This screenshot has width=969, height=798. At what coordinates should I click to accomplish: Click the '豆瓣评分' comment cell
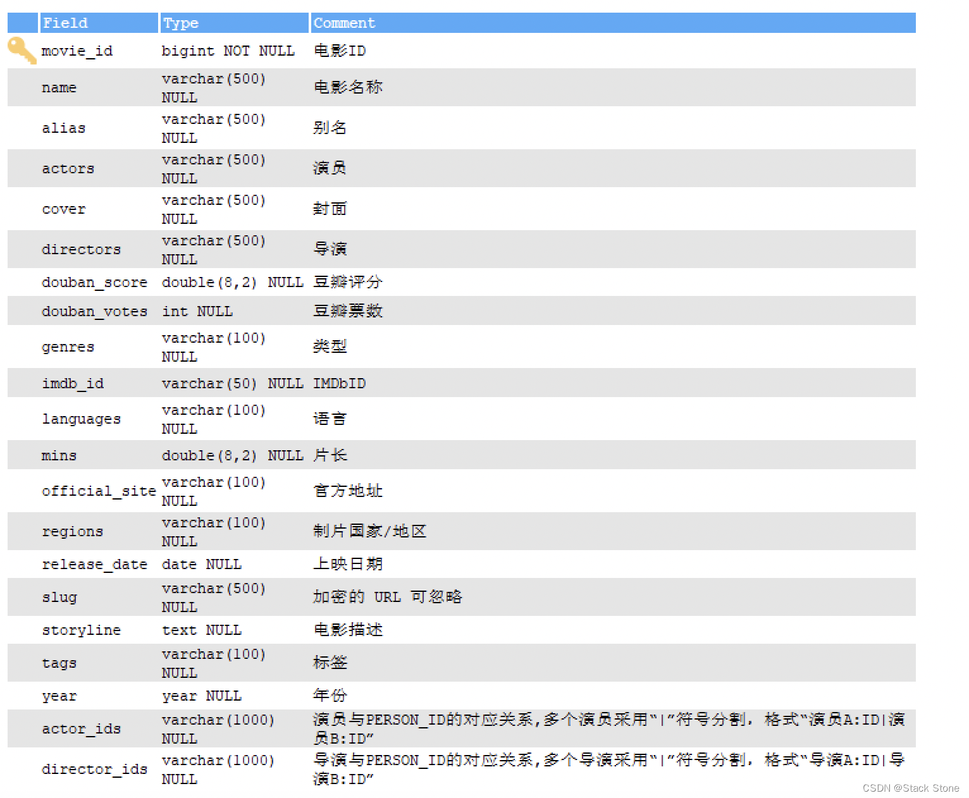tap(348, 282)
